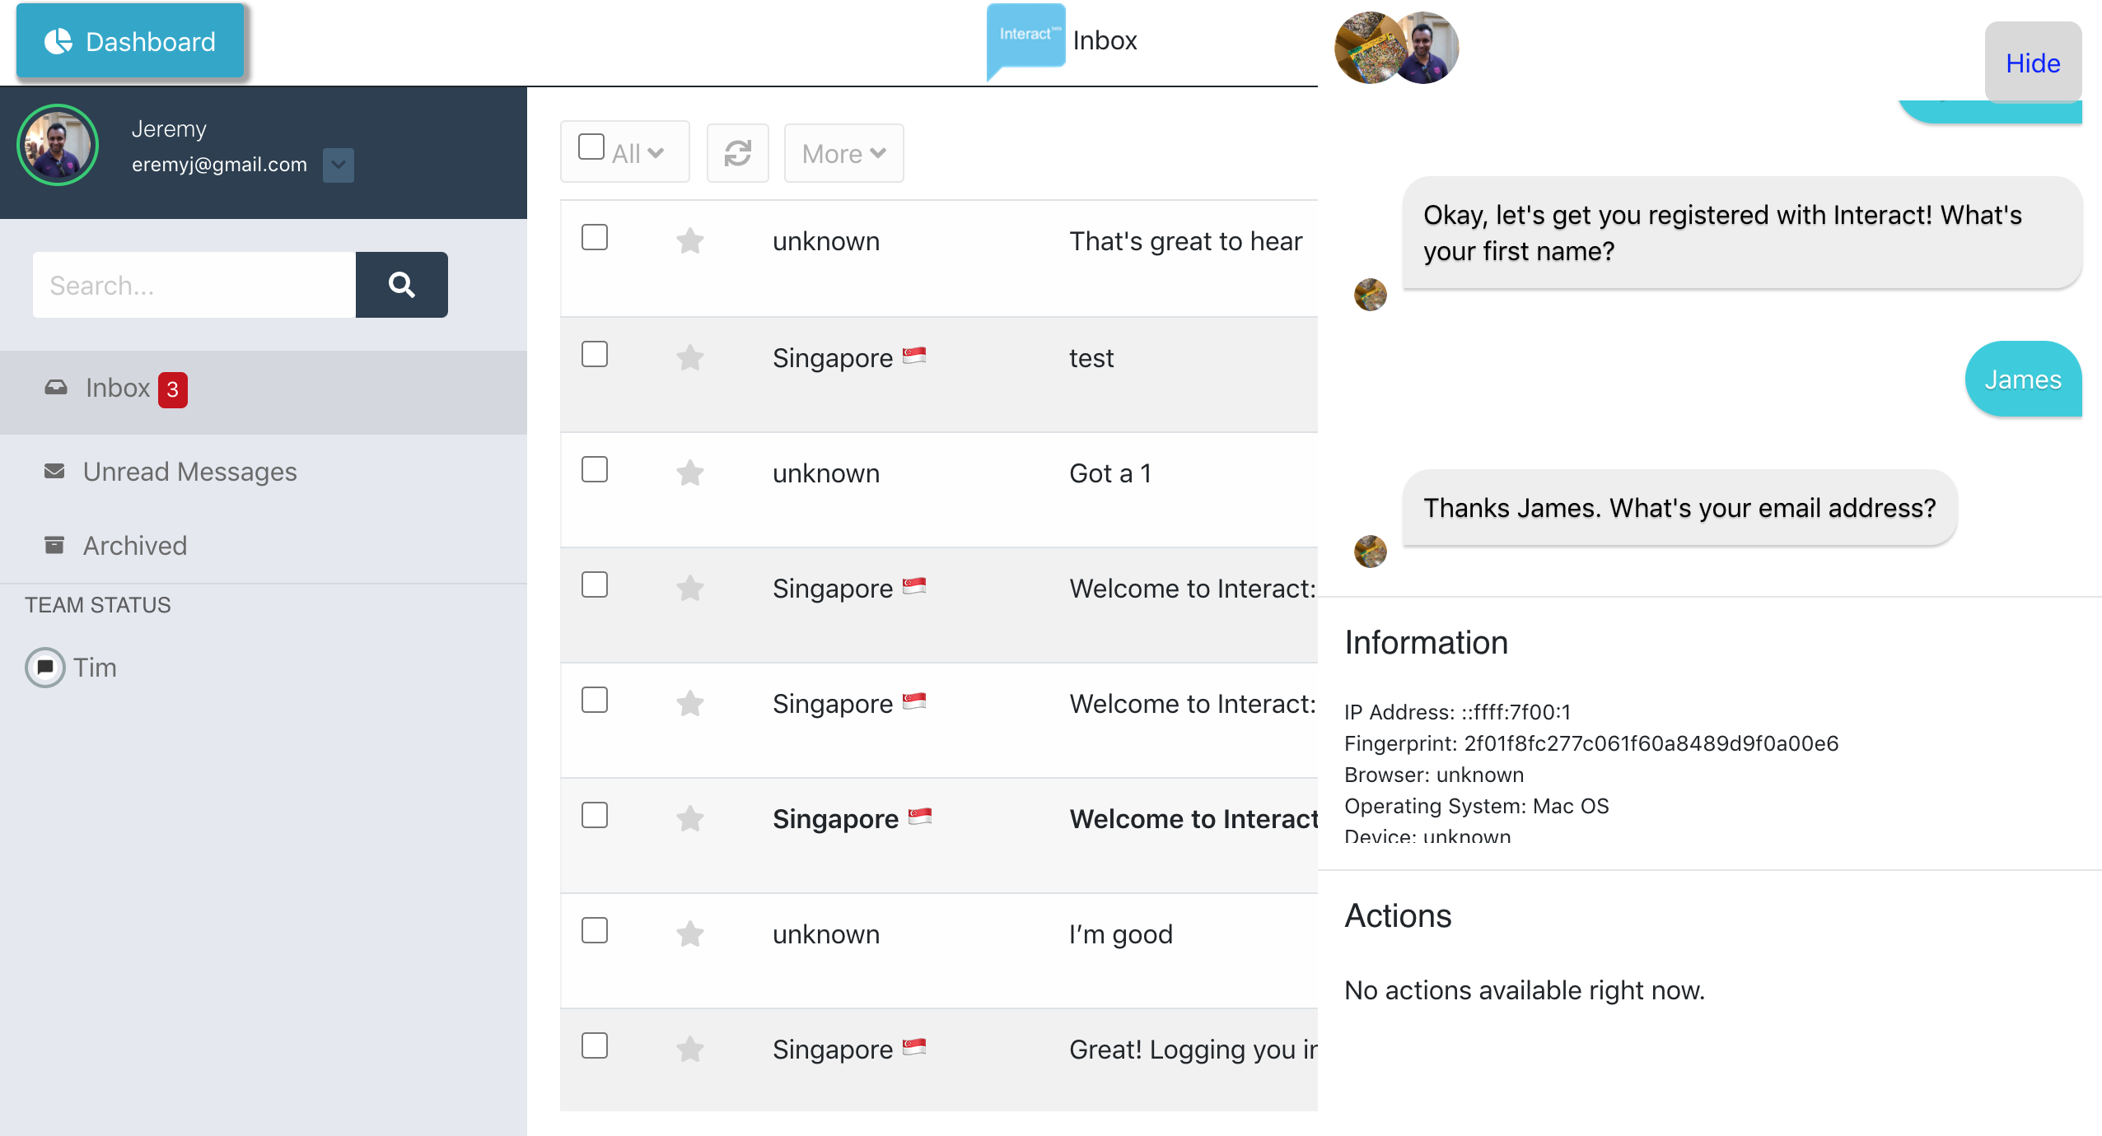The width and height of the screenshot is (2102, 1136).
Task: Tick checkbox for 'Got a 1' message
Action: [594, 470]
